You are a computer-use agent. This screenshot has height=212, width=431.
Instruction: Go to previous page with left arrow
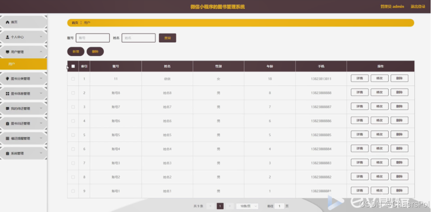(210, 206)
